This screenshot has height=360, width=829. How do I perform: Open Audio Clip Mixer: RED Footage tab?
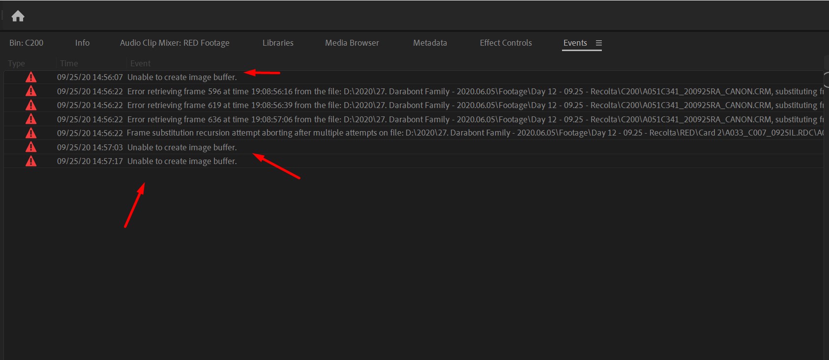(x=175, y=43)
